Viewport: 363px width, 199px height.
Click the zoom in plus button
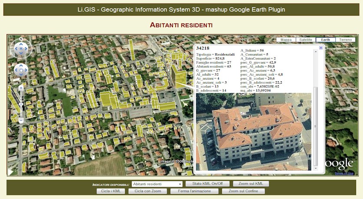21,88
